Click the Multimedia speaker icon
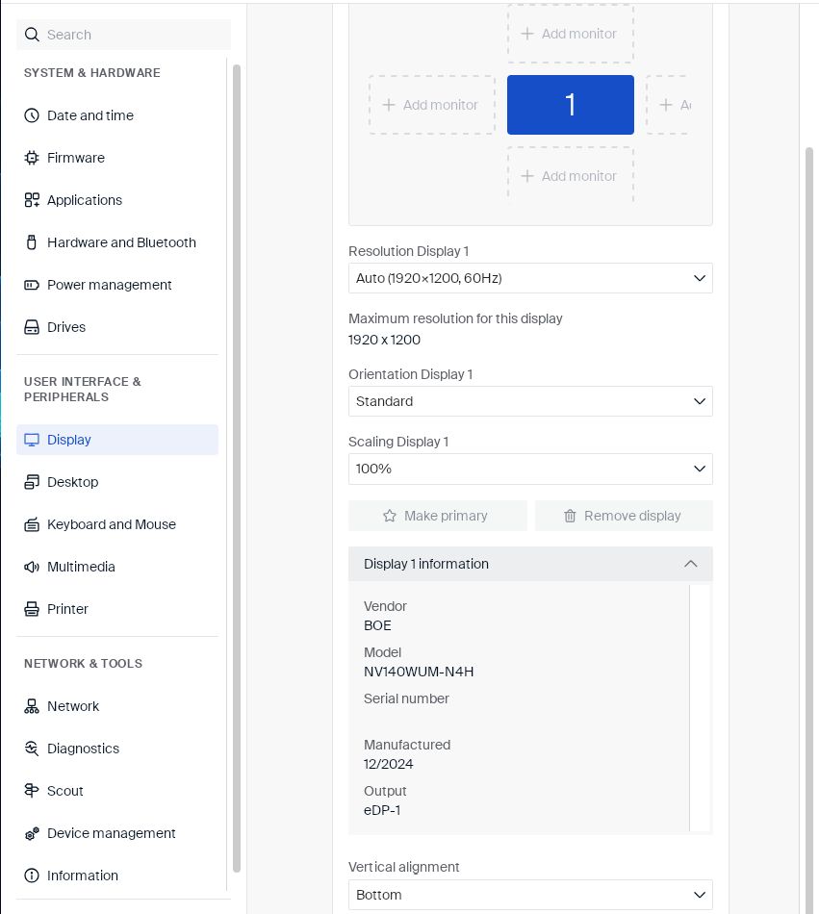The height and width of the screenshot is (914, 819). 32,568
